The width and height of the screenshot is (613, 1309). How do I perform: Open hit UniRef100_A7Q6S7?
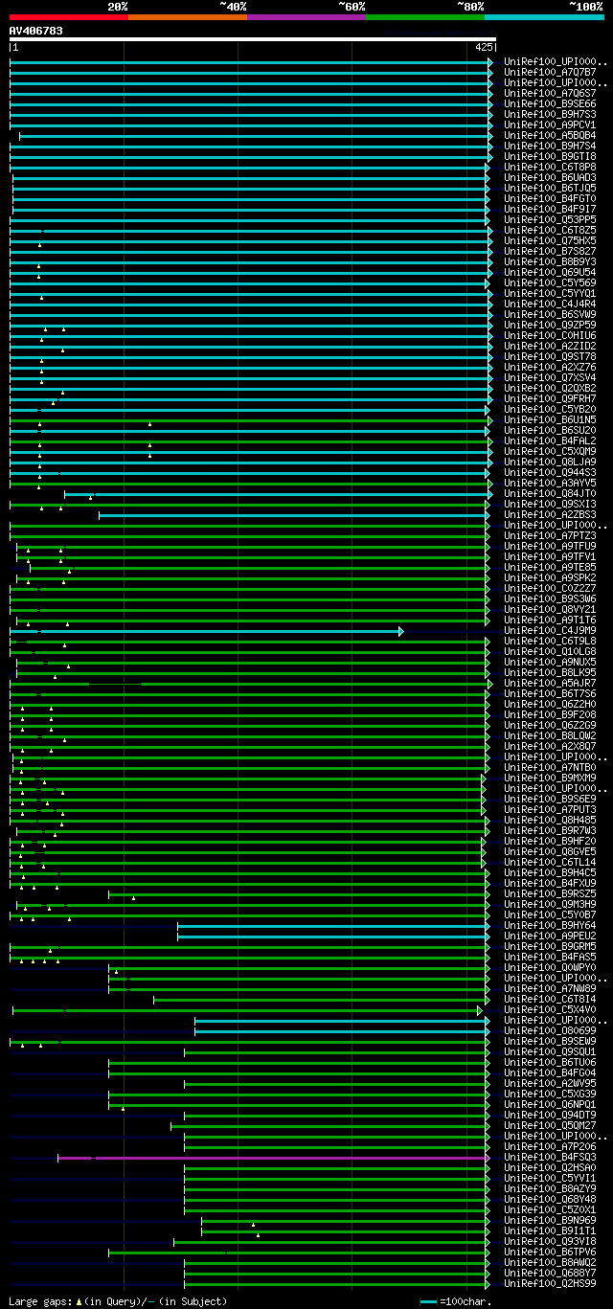(550, 94)
